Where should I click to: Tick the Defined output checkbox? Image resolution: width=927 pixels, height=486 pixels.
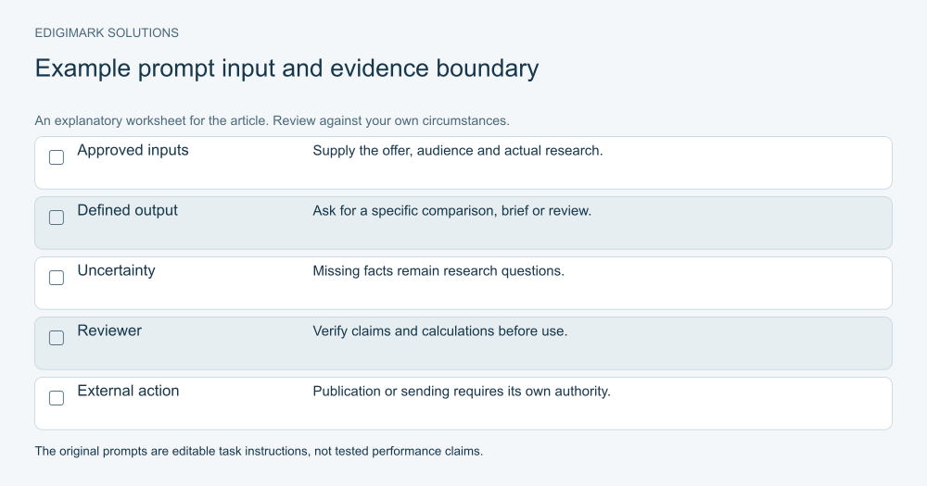point(57,218)
